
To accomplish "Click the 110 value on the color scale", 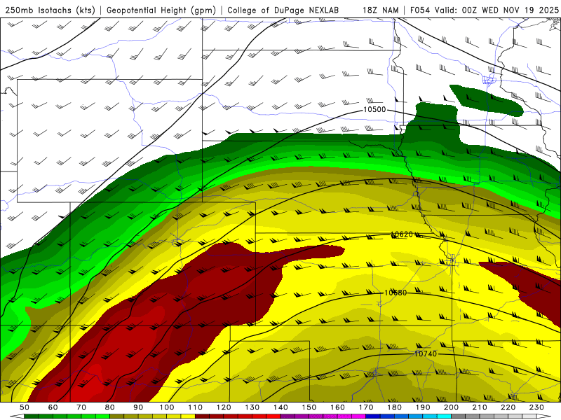I will click(196, 407).
